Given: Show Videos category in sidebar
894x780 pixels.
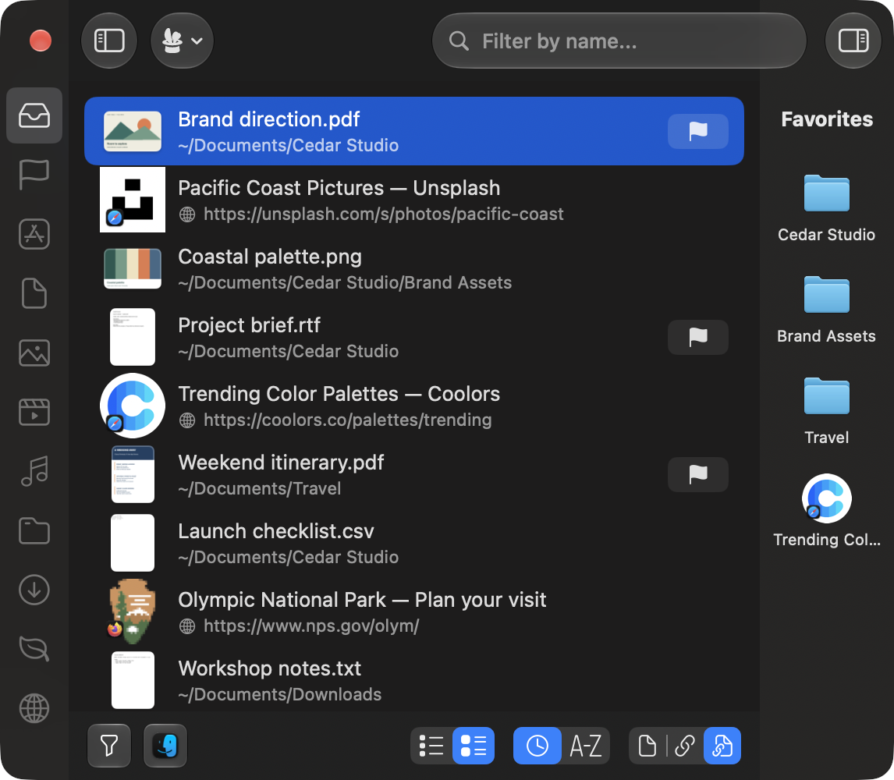Looking at the screenshot, I should click(x=34, y=412).
